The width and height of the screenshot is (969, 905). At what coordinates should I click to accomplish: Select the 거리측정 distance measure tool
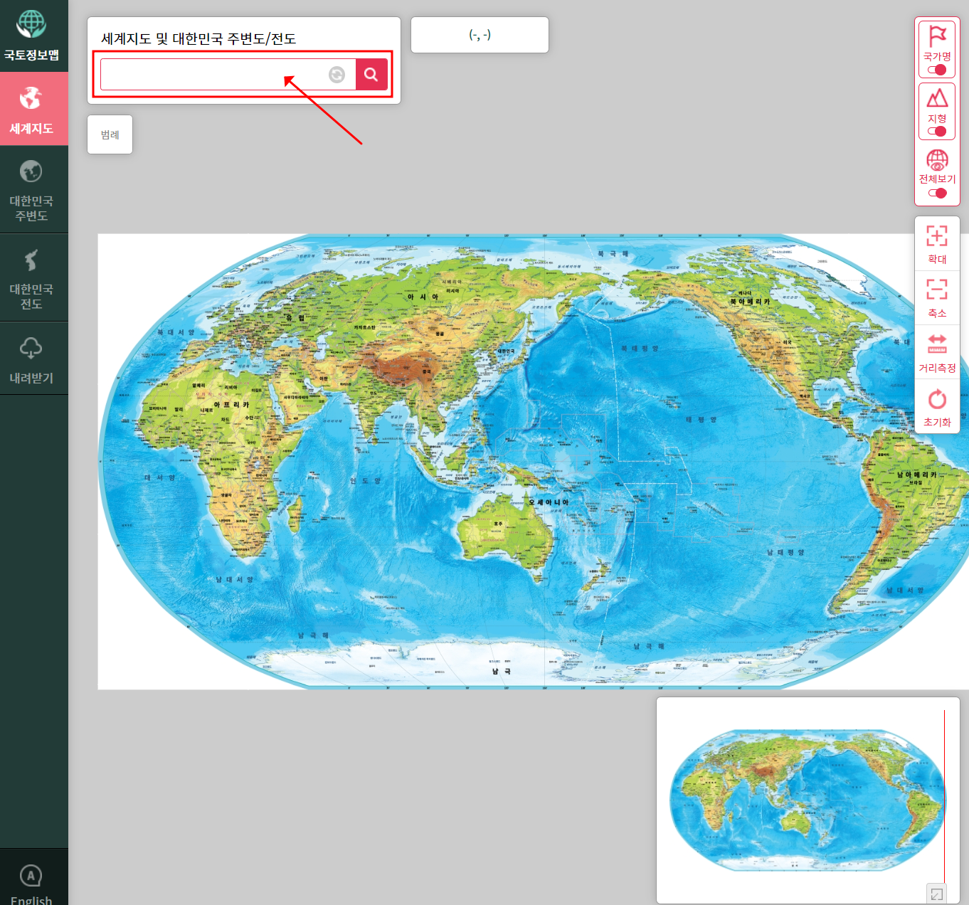pyautogui.click(x=937, y=353)
